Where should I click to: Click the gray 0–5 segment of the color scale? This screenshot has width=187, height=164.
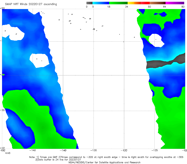coord(89,3)
